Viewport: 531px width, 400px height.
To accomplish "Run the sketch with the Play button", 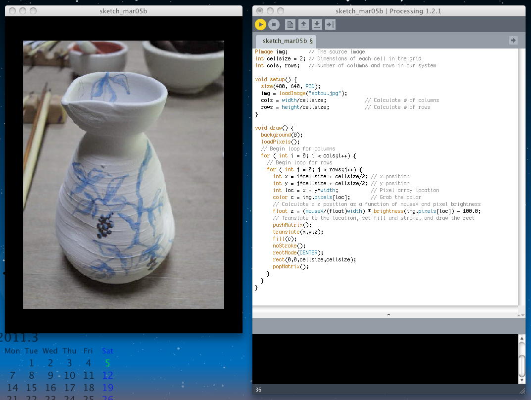I will coord(260,24).
